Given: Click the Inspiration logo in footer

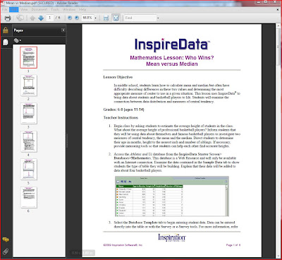Looking at the screenshot, I should pos(172,238).
